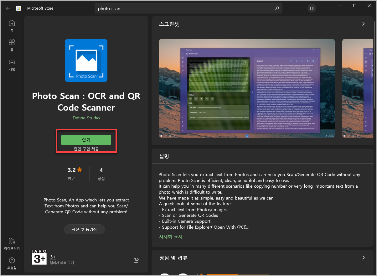Click the 3.2 average rating value
Screen dimensions: 377x276
[72, 170]
